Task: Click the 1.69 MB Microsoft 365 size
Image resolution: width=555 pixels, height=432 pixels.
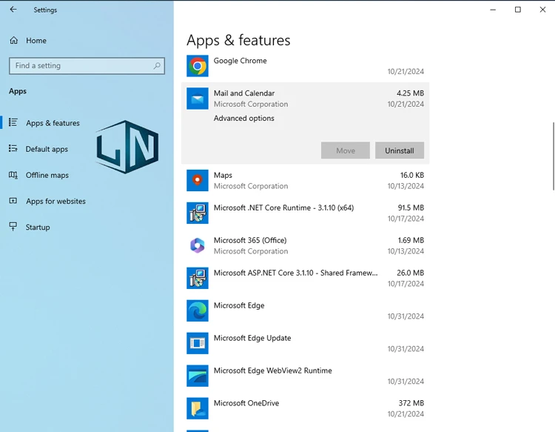Action: [411, 240]
